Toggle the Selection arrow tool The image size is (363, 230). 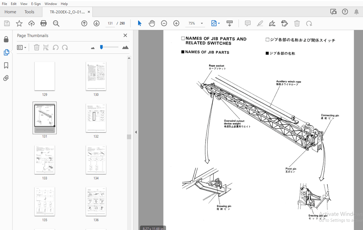coord(140,23)
